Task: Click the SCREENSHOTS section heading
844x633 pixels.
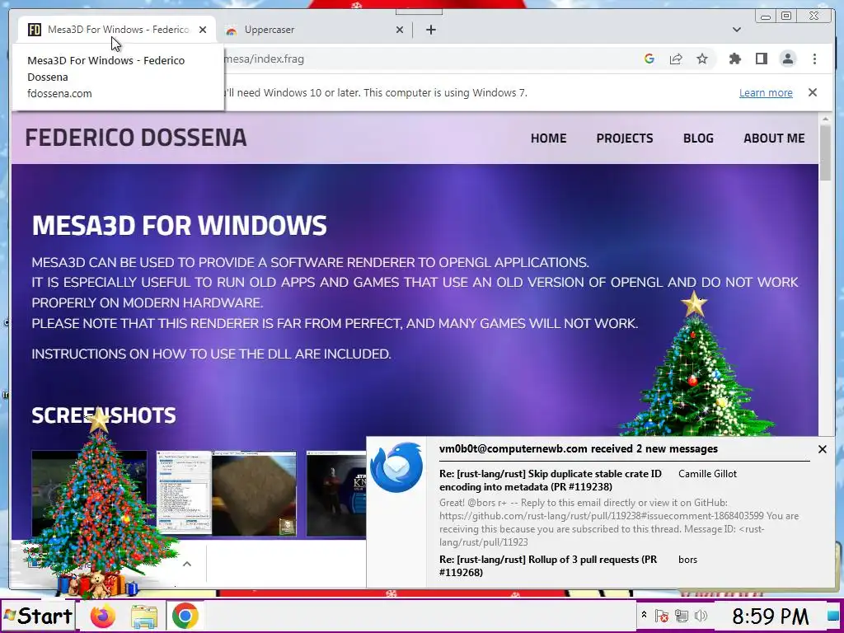Action: click(104, 415)
